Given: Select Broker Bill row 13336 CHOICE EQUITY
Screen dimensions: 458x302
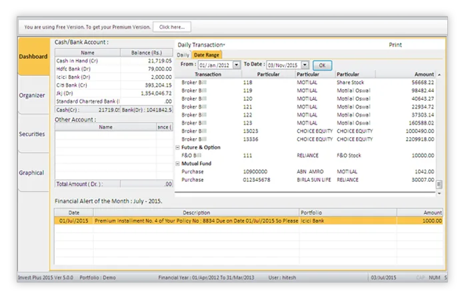Looking at the screenshot, I should (305, 139).
